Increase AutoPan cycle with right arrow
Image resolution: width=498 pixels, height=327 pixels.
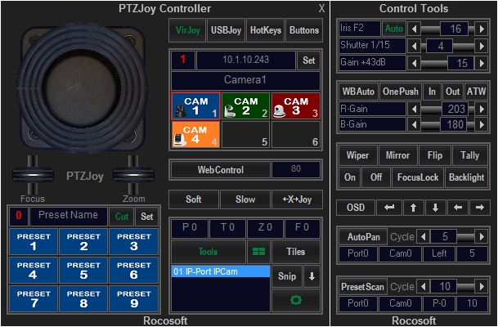coord(482,237)
